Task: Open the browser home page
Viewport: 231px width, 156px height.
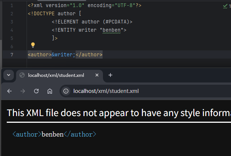Action: (49, 91)
